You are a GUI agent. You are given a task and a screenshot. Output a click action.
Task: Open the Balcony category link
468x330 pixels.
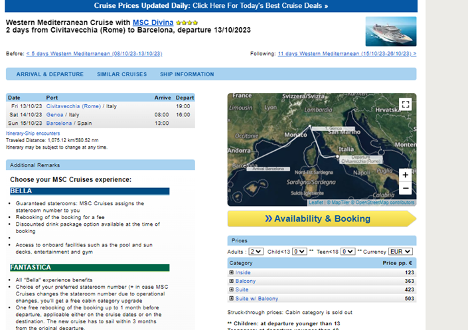(x=246, y=281)
